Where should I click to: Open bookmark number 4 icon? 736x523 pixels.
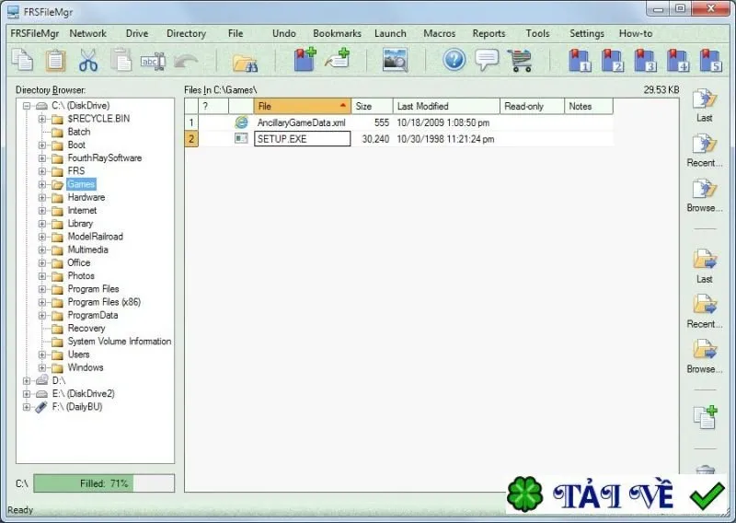[x=678, y=60]
